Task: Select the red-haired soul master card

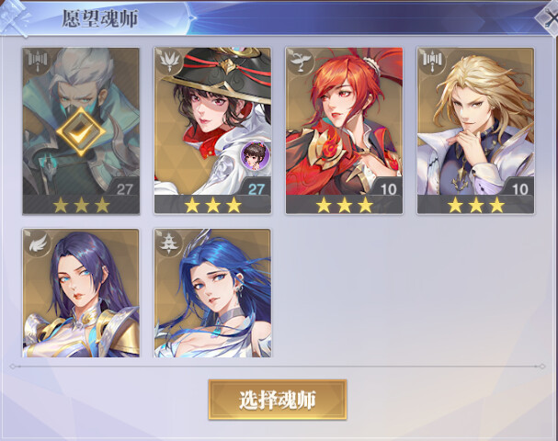Action: [x=344, y=130]
